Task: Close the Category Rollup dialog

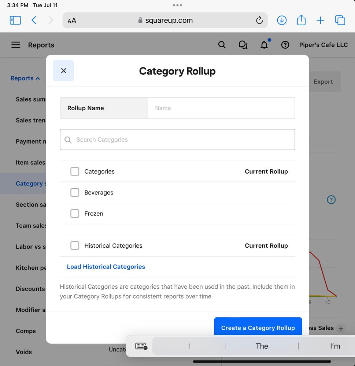Action: [x=63, y=71]
